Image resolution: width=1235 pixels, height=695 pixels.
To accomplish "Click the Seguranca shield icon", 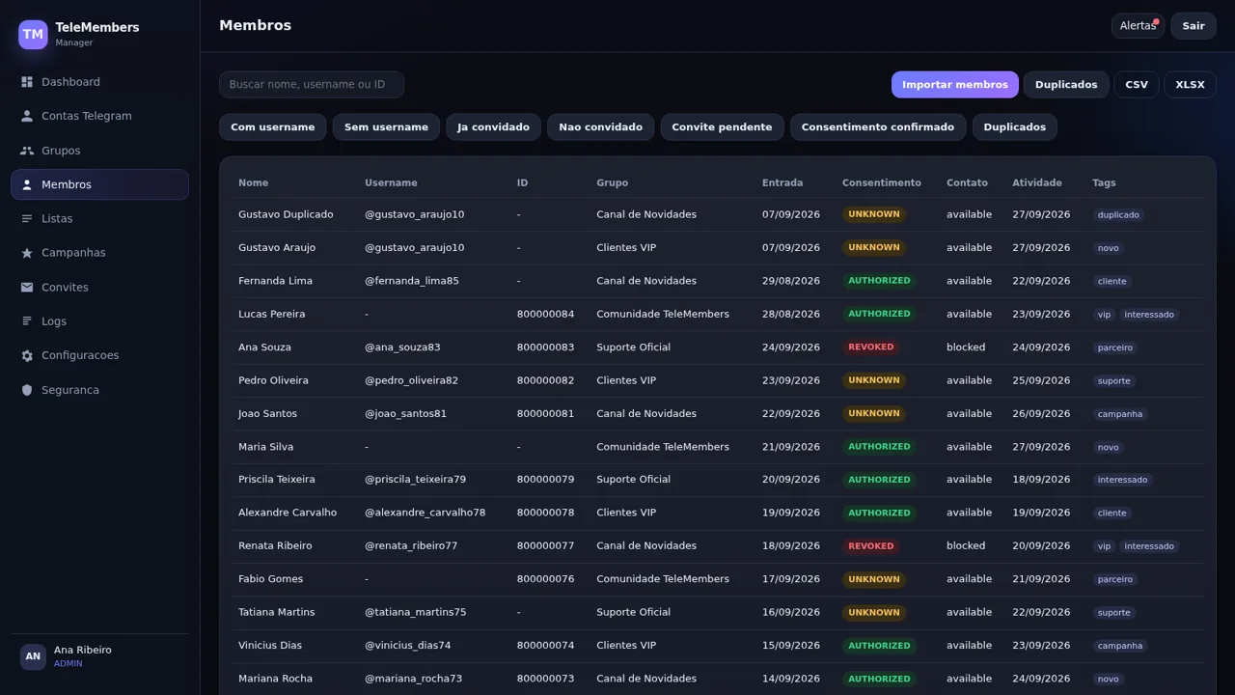I will (x=27, y=390).
